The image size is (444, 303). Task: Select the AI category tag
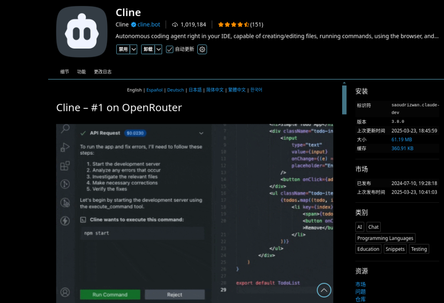point(359,227)
